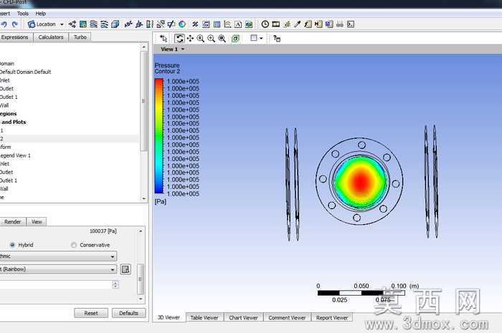
Task: Insert an Instance Transform from the toolbar
Action: tap(161, 24)
